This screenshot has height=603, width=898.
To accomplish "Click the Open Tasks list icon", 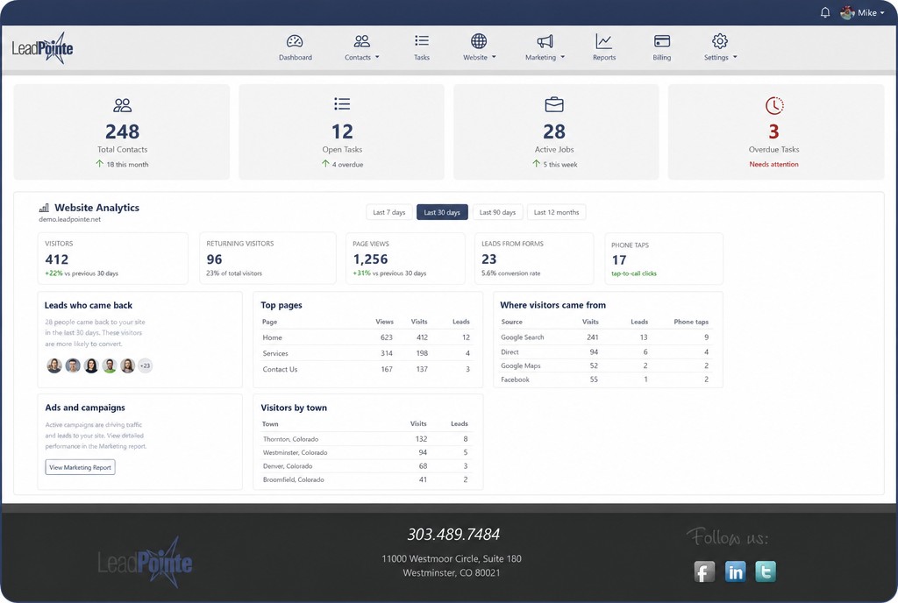I will pos(342,103).
